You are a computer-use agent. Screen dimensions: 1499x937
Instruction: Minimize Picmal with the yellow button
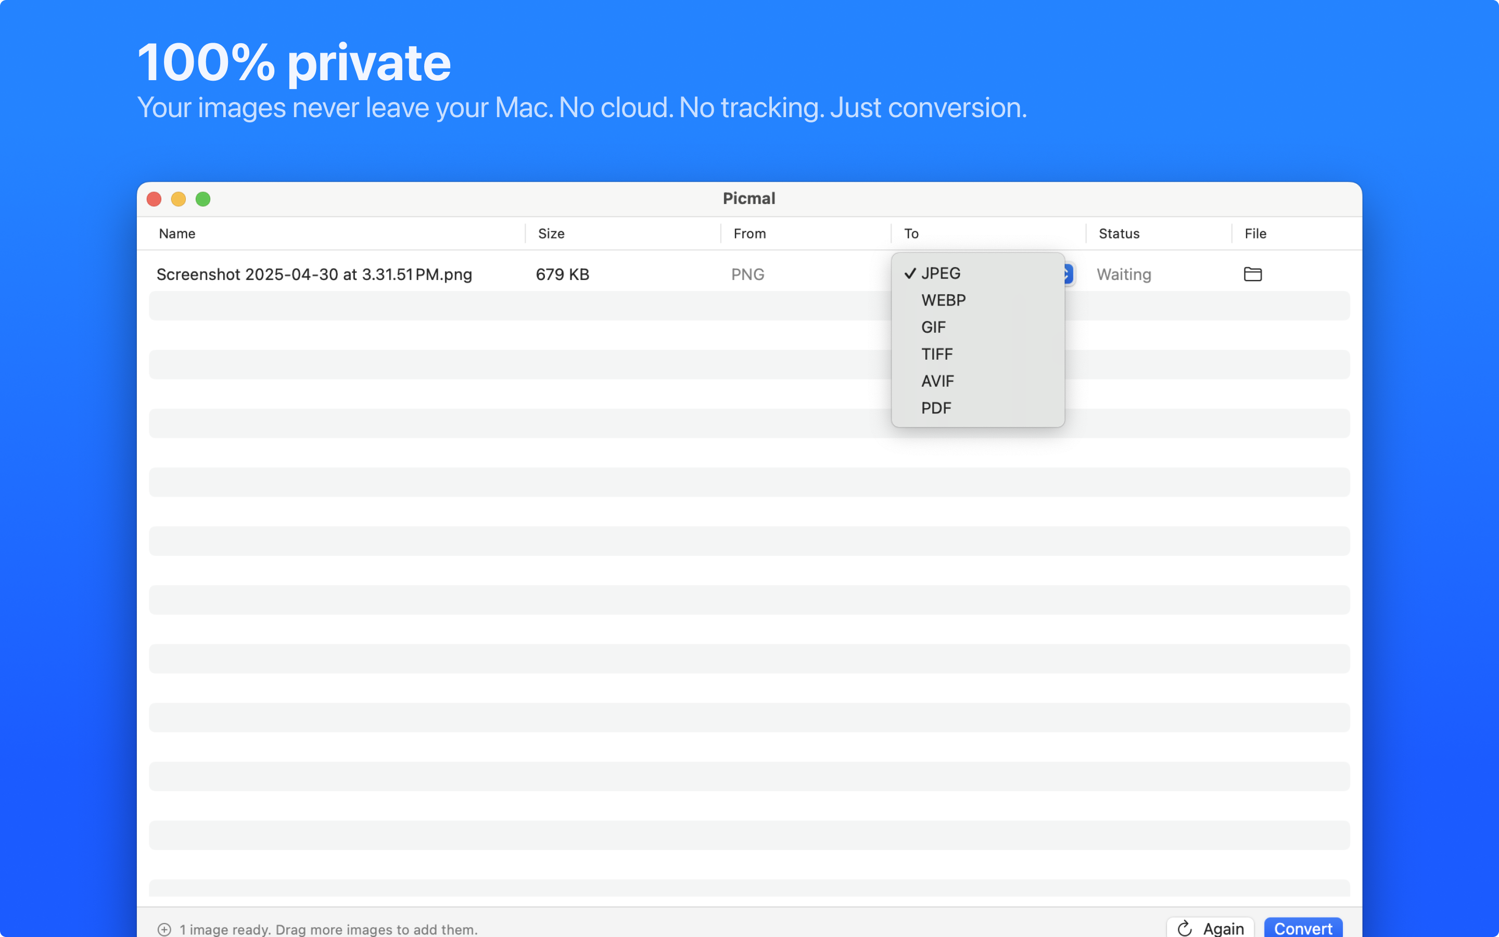(179, 199)
